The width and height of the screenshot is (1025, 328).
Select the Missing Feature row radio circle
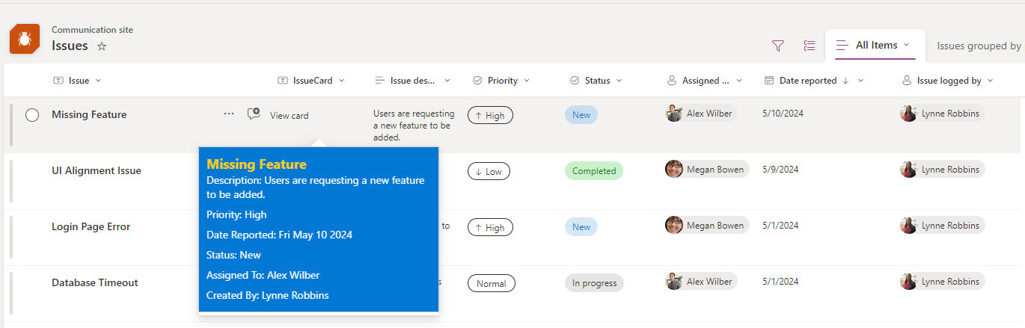pyautogui.click(x=32, y=115)
